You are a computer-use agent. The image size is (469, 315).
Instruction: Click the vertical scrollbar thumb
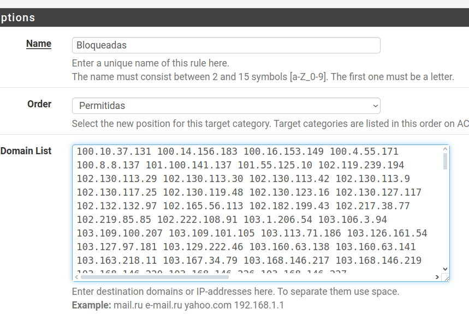[x=445, y=161]
